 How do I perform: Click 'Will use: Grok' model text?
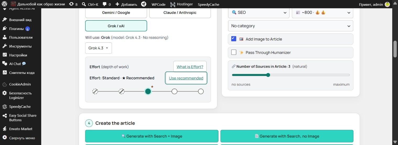(x=127, y=37)
